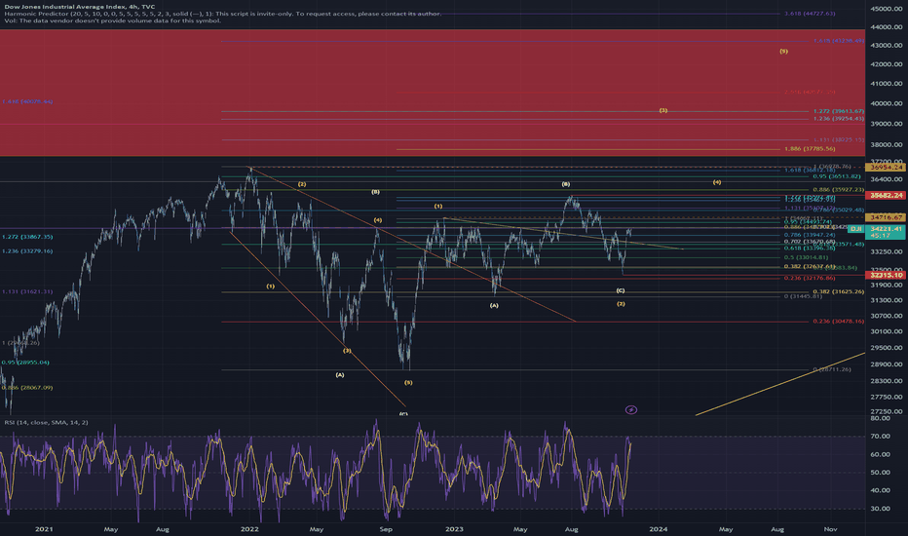This screenshot has height=536, width=908.
Task: Click the purple lightning bolt icon
Action: pos(631,409)
